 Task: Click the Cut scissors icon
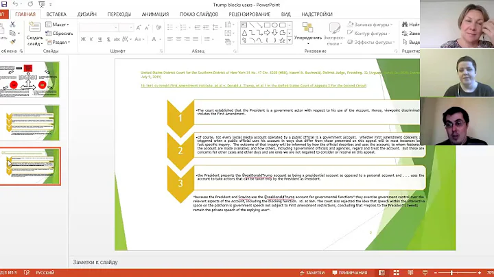point(12,24)
